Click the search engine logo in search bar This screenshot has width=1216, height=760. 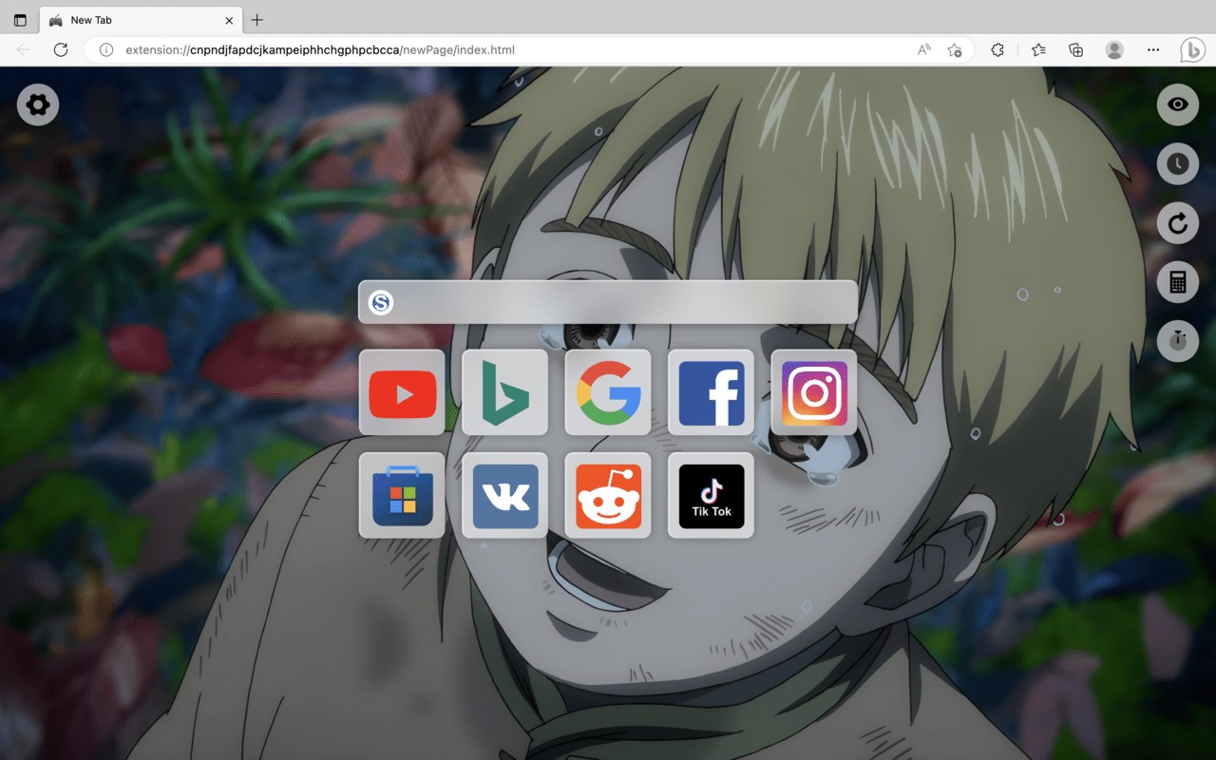381,302
